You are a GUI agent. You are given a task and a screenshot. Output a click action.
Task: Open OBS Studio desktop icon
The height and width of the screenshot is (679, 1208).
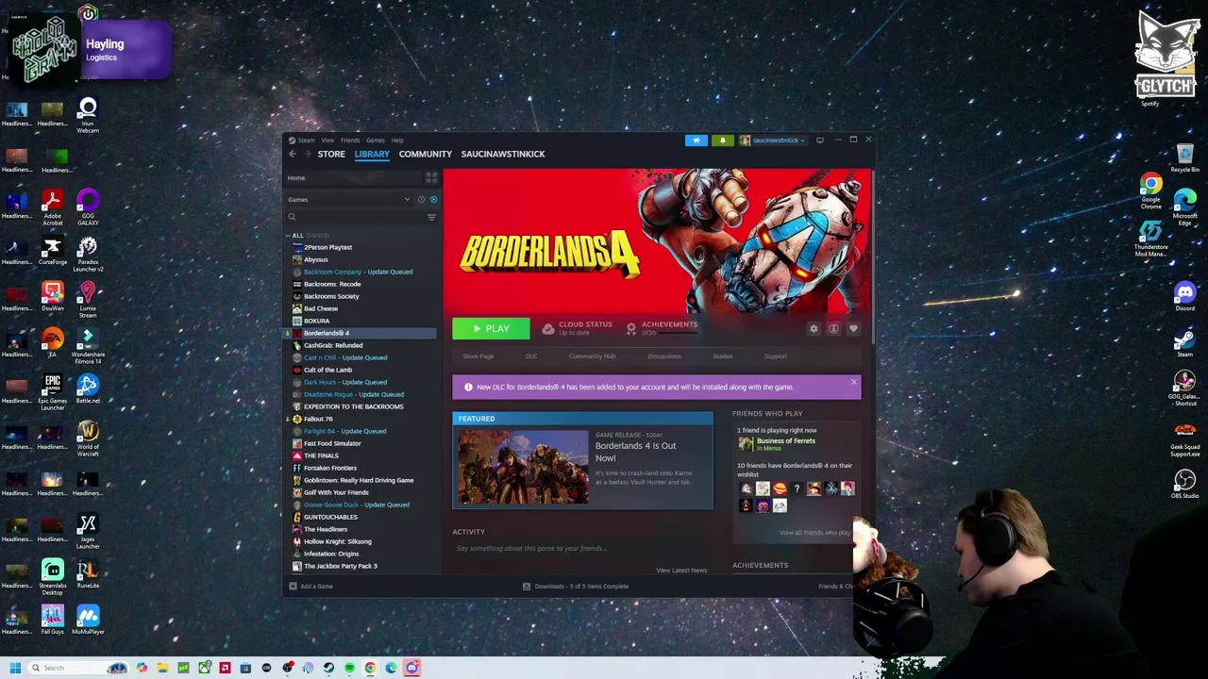[1184, 484]
